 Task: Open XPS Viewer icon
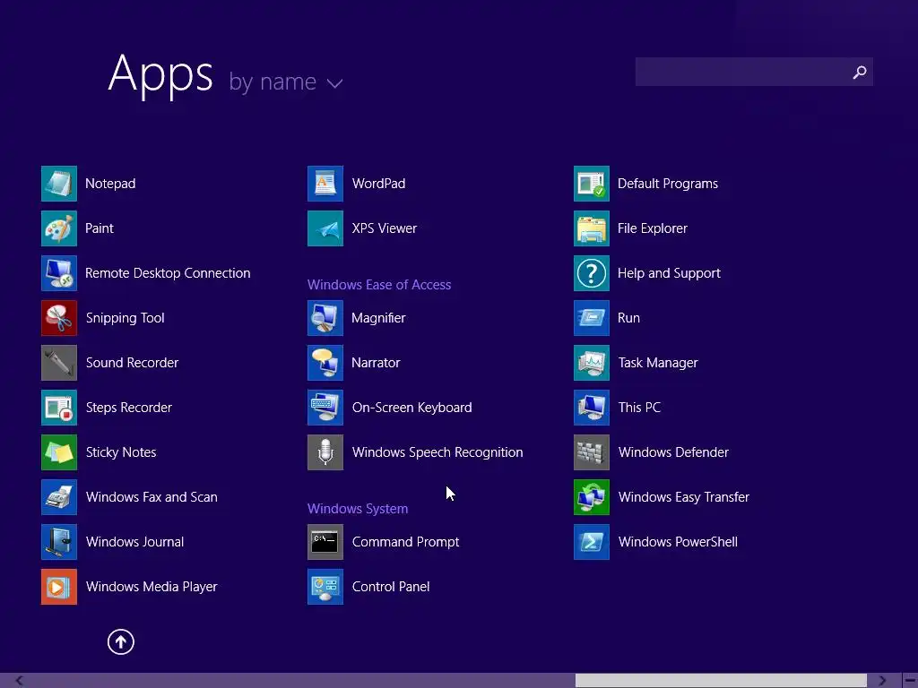tap(325, 228)
